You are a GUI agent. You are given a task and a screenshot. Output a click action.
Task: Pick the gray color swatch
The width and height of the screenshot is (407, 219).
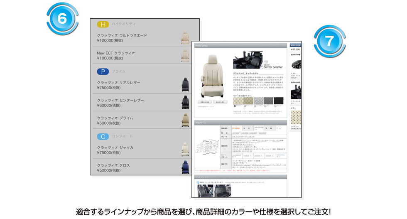click(x=268, y=101)
